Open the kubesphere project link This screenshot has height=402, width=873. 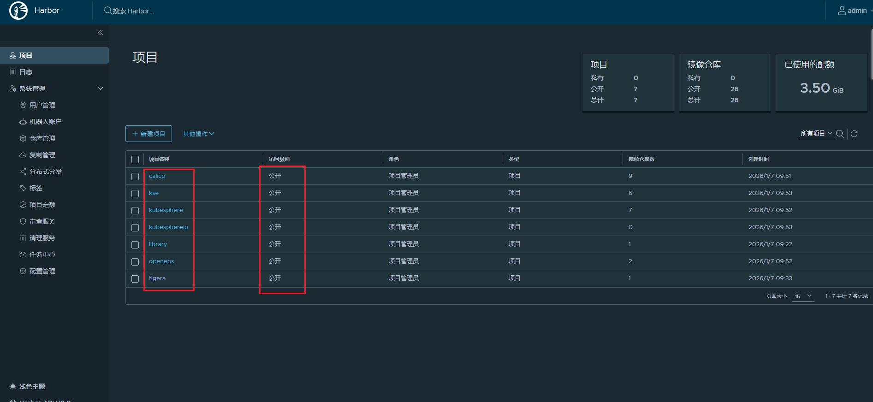point(166,210)
